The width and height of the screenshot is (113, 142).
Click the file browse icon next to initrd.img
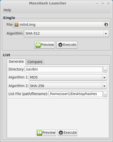click(106, 25)
